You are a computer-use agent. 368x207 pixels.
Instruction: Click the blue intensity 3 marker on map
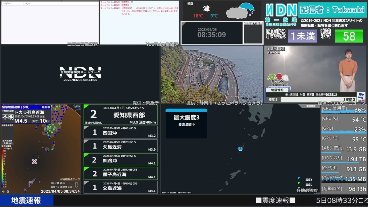point(240,149)
